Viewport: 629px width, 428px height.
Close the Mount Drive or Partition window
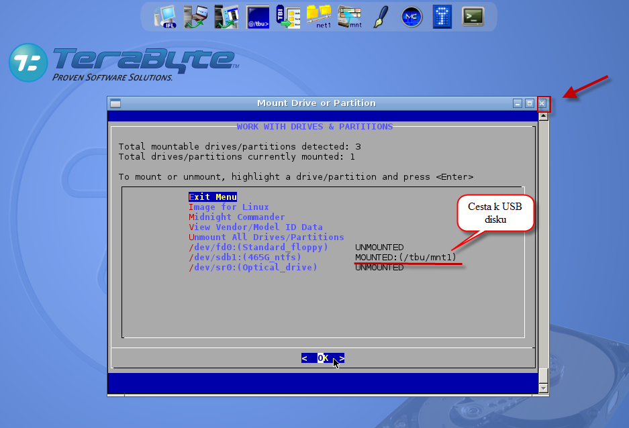(x=542, y=103)
